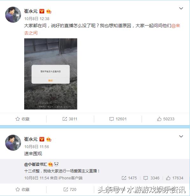Click the panda badge beside 小崔读书汇
This screenshot has height=196, width=190.
56,164
